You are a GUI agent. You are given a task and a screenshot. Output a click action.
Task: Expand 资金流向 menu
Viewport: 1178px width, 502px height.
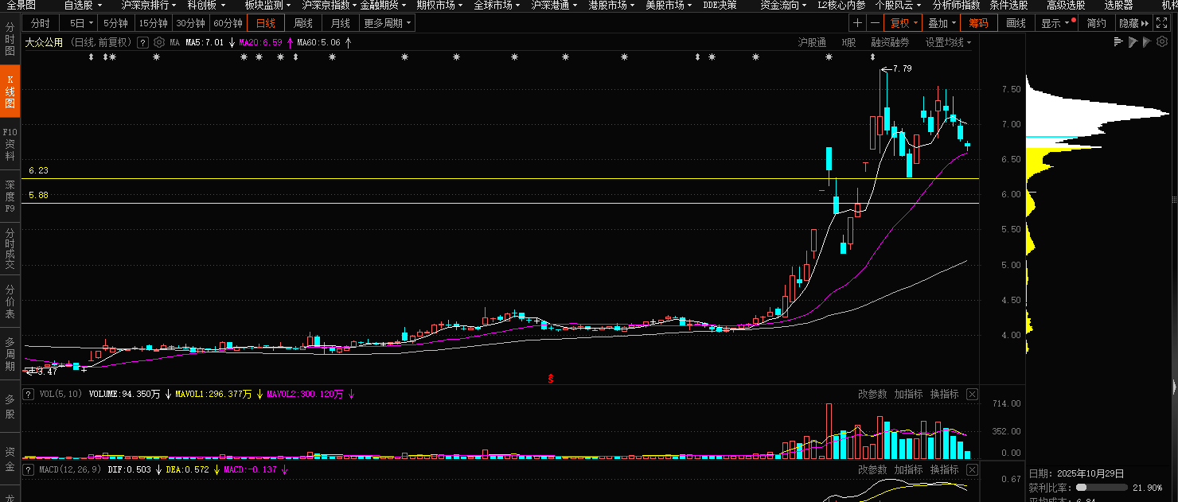coord(783,5)
